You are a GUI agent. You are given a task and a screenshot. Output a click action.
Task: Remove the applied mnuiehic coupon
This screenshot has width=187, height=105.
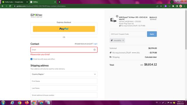pos(123,40)
